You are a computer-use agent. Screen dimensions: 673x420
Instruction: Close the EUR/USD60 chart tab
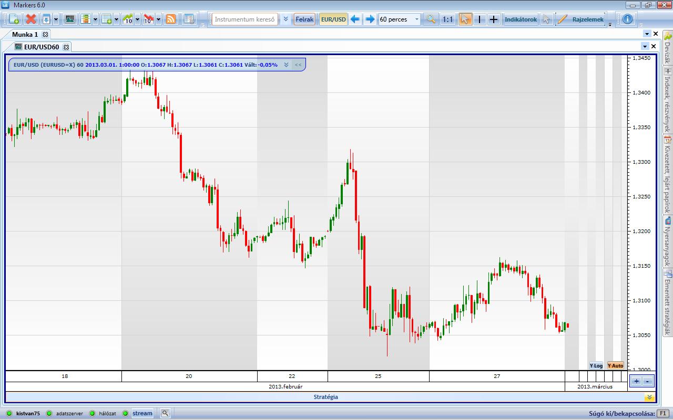click(66, 47)
